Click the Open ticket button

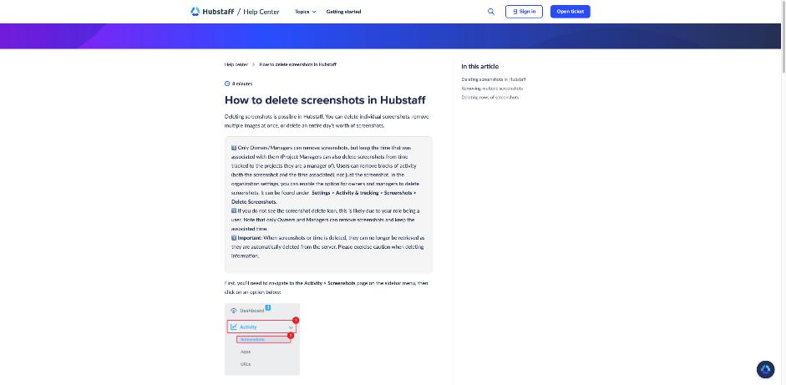tap(570, 12)
